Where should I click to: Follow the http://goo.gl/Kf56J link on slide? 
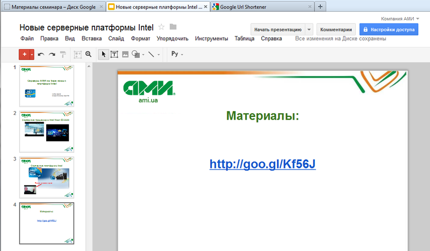(262, 164)
